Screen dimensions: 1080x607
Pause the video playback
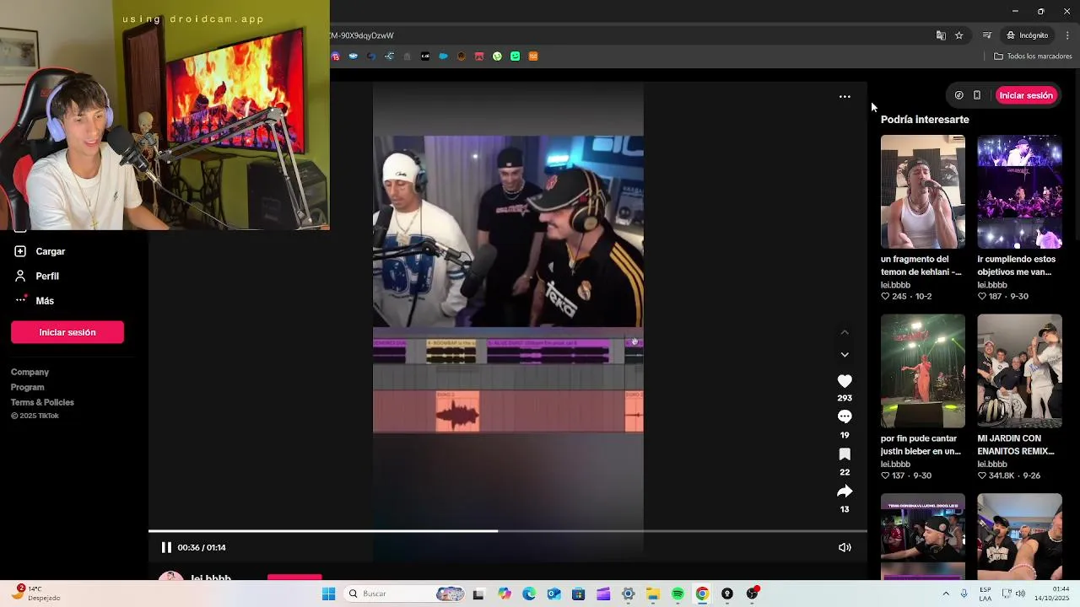coord(166,547)
